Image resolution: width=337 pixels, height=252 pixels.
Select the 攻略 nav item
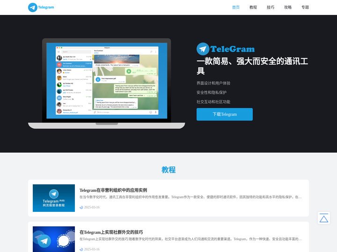click(288, 7)
